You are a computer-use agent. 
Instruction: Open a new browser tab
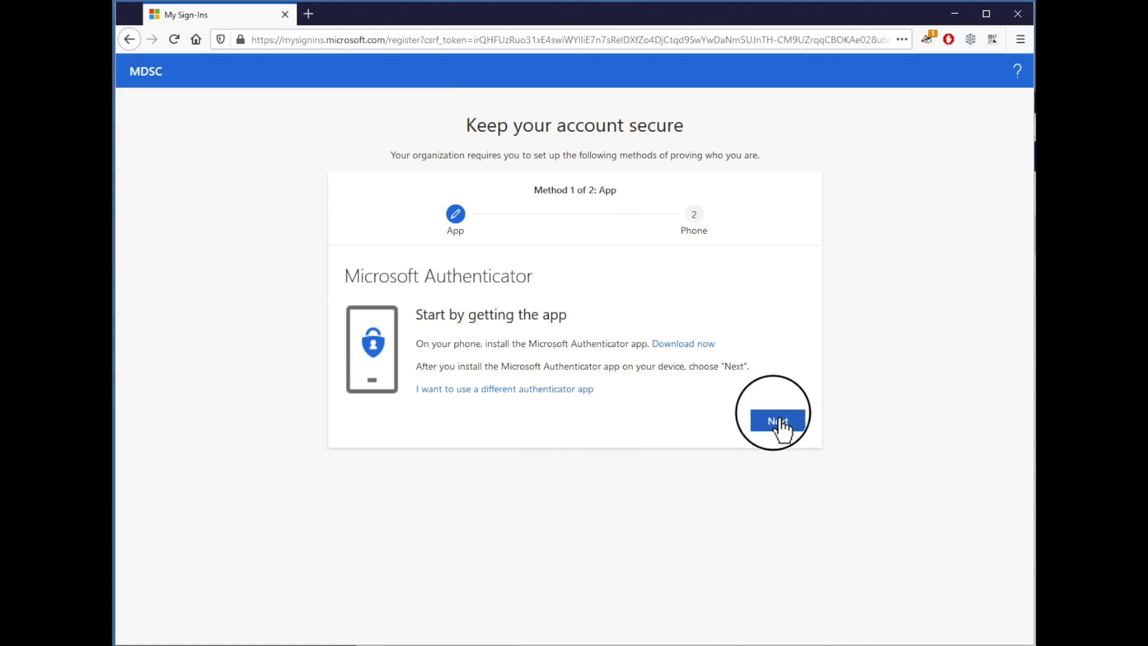click(x=308, y=14)
